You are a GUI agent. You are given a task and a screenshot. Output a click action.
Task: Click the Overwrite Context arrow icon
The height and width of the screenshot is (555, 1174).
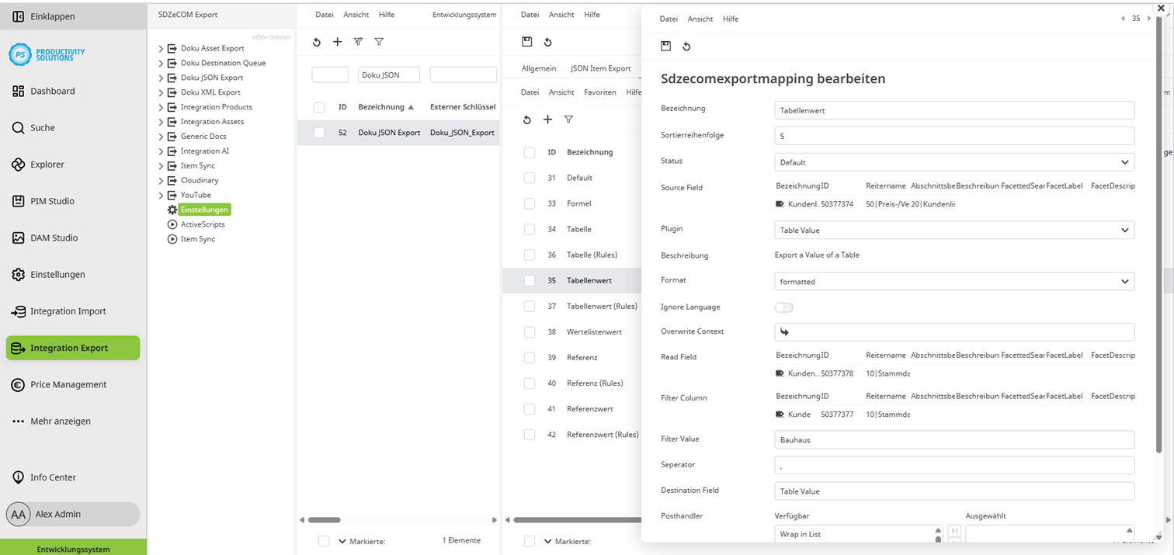(x=784, y=332)
